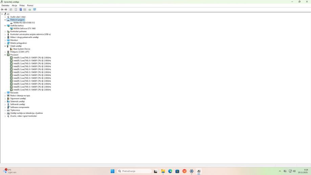Click the speaker icon beside Audio ulazi i izlazi
Viewport: 311px width, 175px height.
[8, 17]
